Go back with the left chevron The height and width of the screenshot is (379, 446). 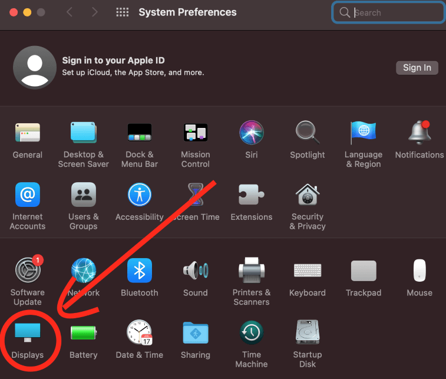[70, 12]
